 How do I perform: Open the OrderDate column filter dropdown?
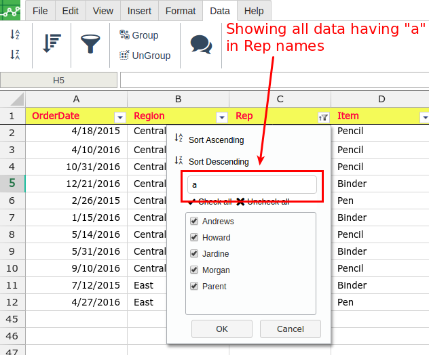[120, 117]
